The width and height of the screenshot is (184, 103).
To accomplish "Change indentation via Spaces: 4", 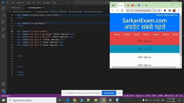I will coord(139,96).
